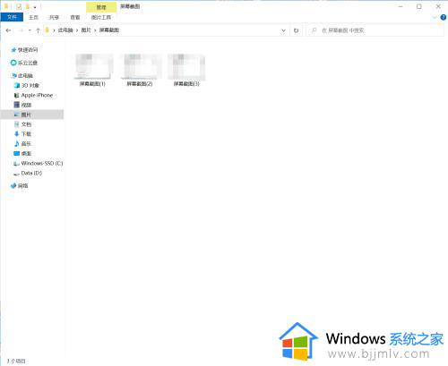Viewport: 448px width, 366px height.
Task: Switch to the 查看 ribbon tab
Action: coord(75,17)
